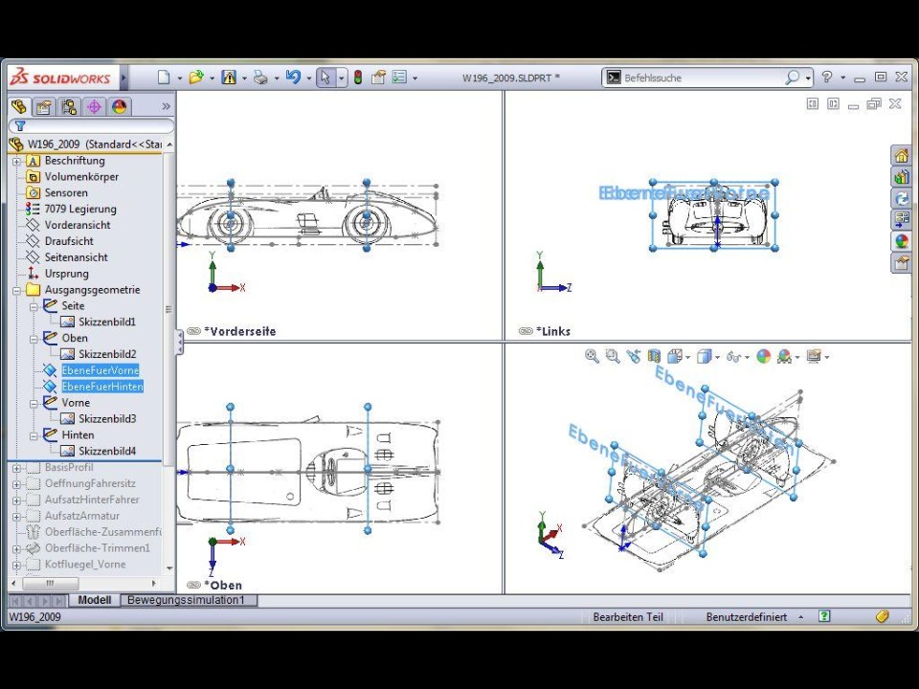The width and height of the screenshot is (919, 689).
Task: Open the Appearances color ball in task pane
Action: [x=902, y=241]
